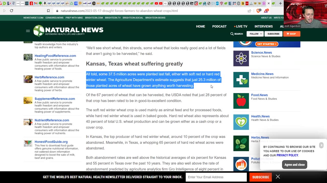
Task: Click the HerbReference herbs thumbnail
Action: coord(28,79)
